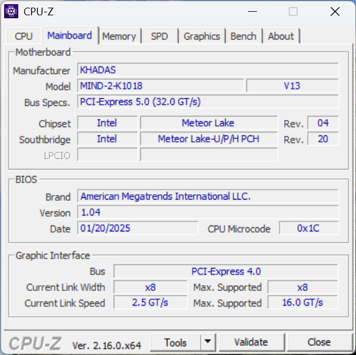Click the Tools button

point(176,342)
